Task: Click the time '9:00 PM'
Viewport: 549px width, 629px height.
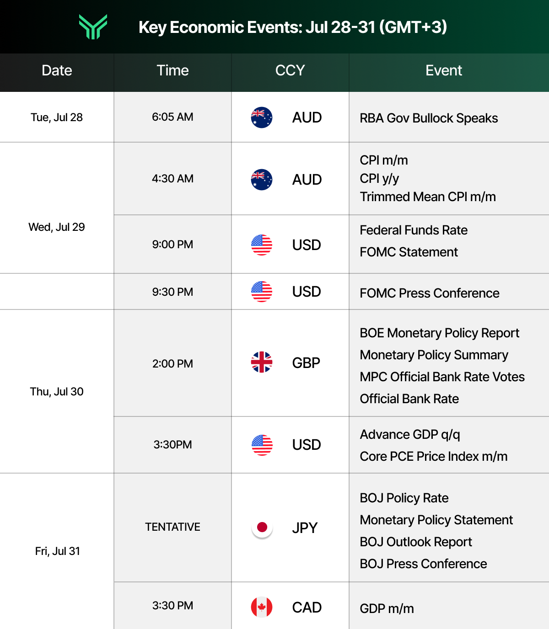Action: (172, 245)
